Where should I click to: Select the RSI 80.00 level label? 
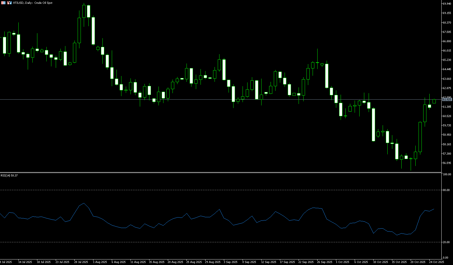pos(446,190)
